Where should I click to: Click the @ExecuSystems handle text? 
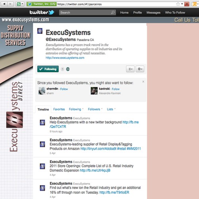pyautogui.click(x=60, y=39)
